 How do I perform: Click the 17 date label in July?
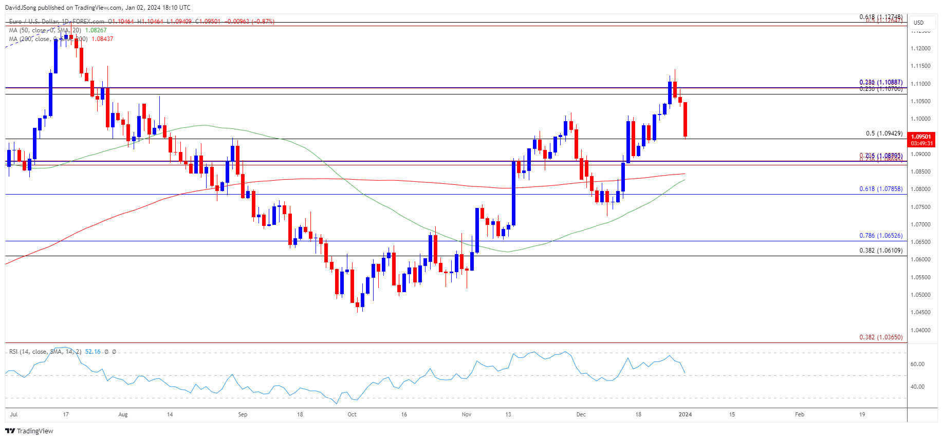point(66,414)
